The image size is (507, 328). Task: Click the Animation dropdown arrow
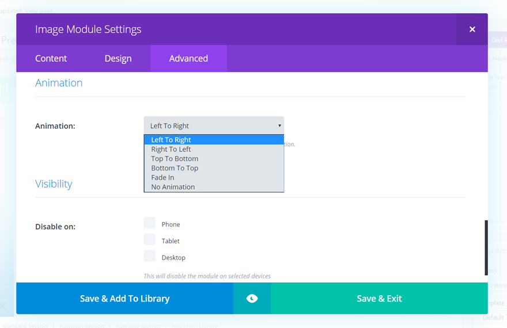(x=279, y=125)
